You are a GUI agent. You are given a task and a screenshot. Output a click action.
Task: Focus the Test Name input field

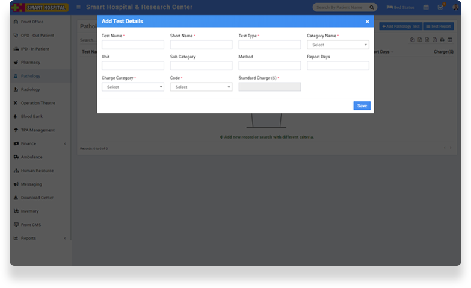click(x=133, y=45)
